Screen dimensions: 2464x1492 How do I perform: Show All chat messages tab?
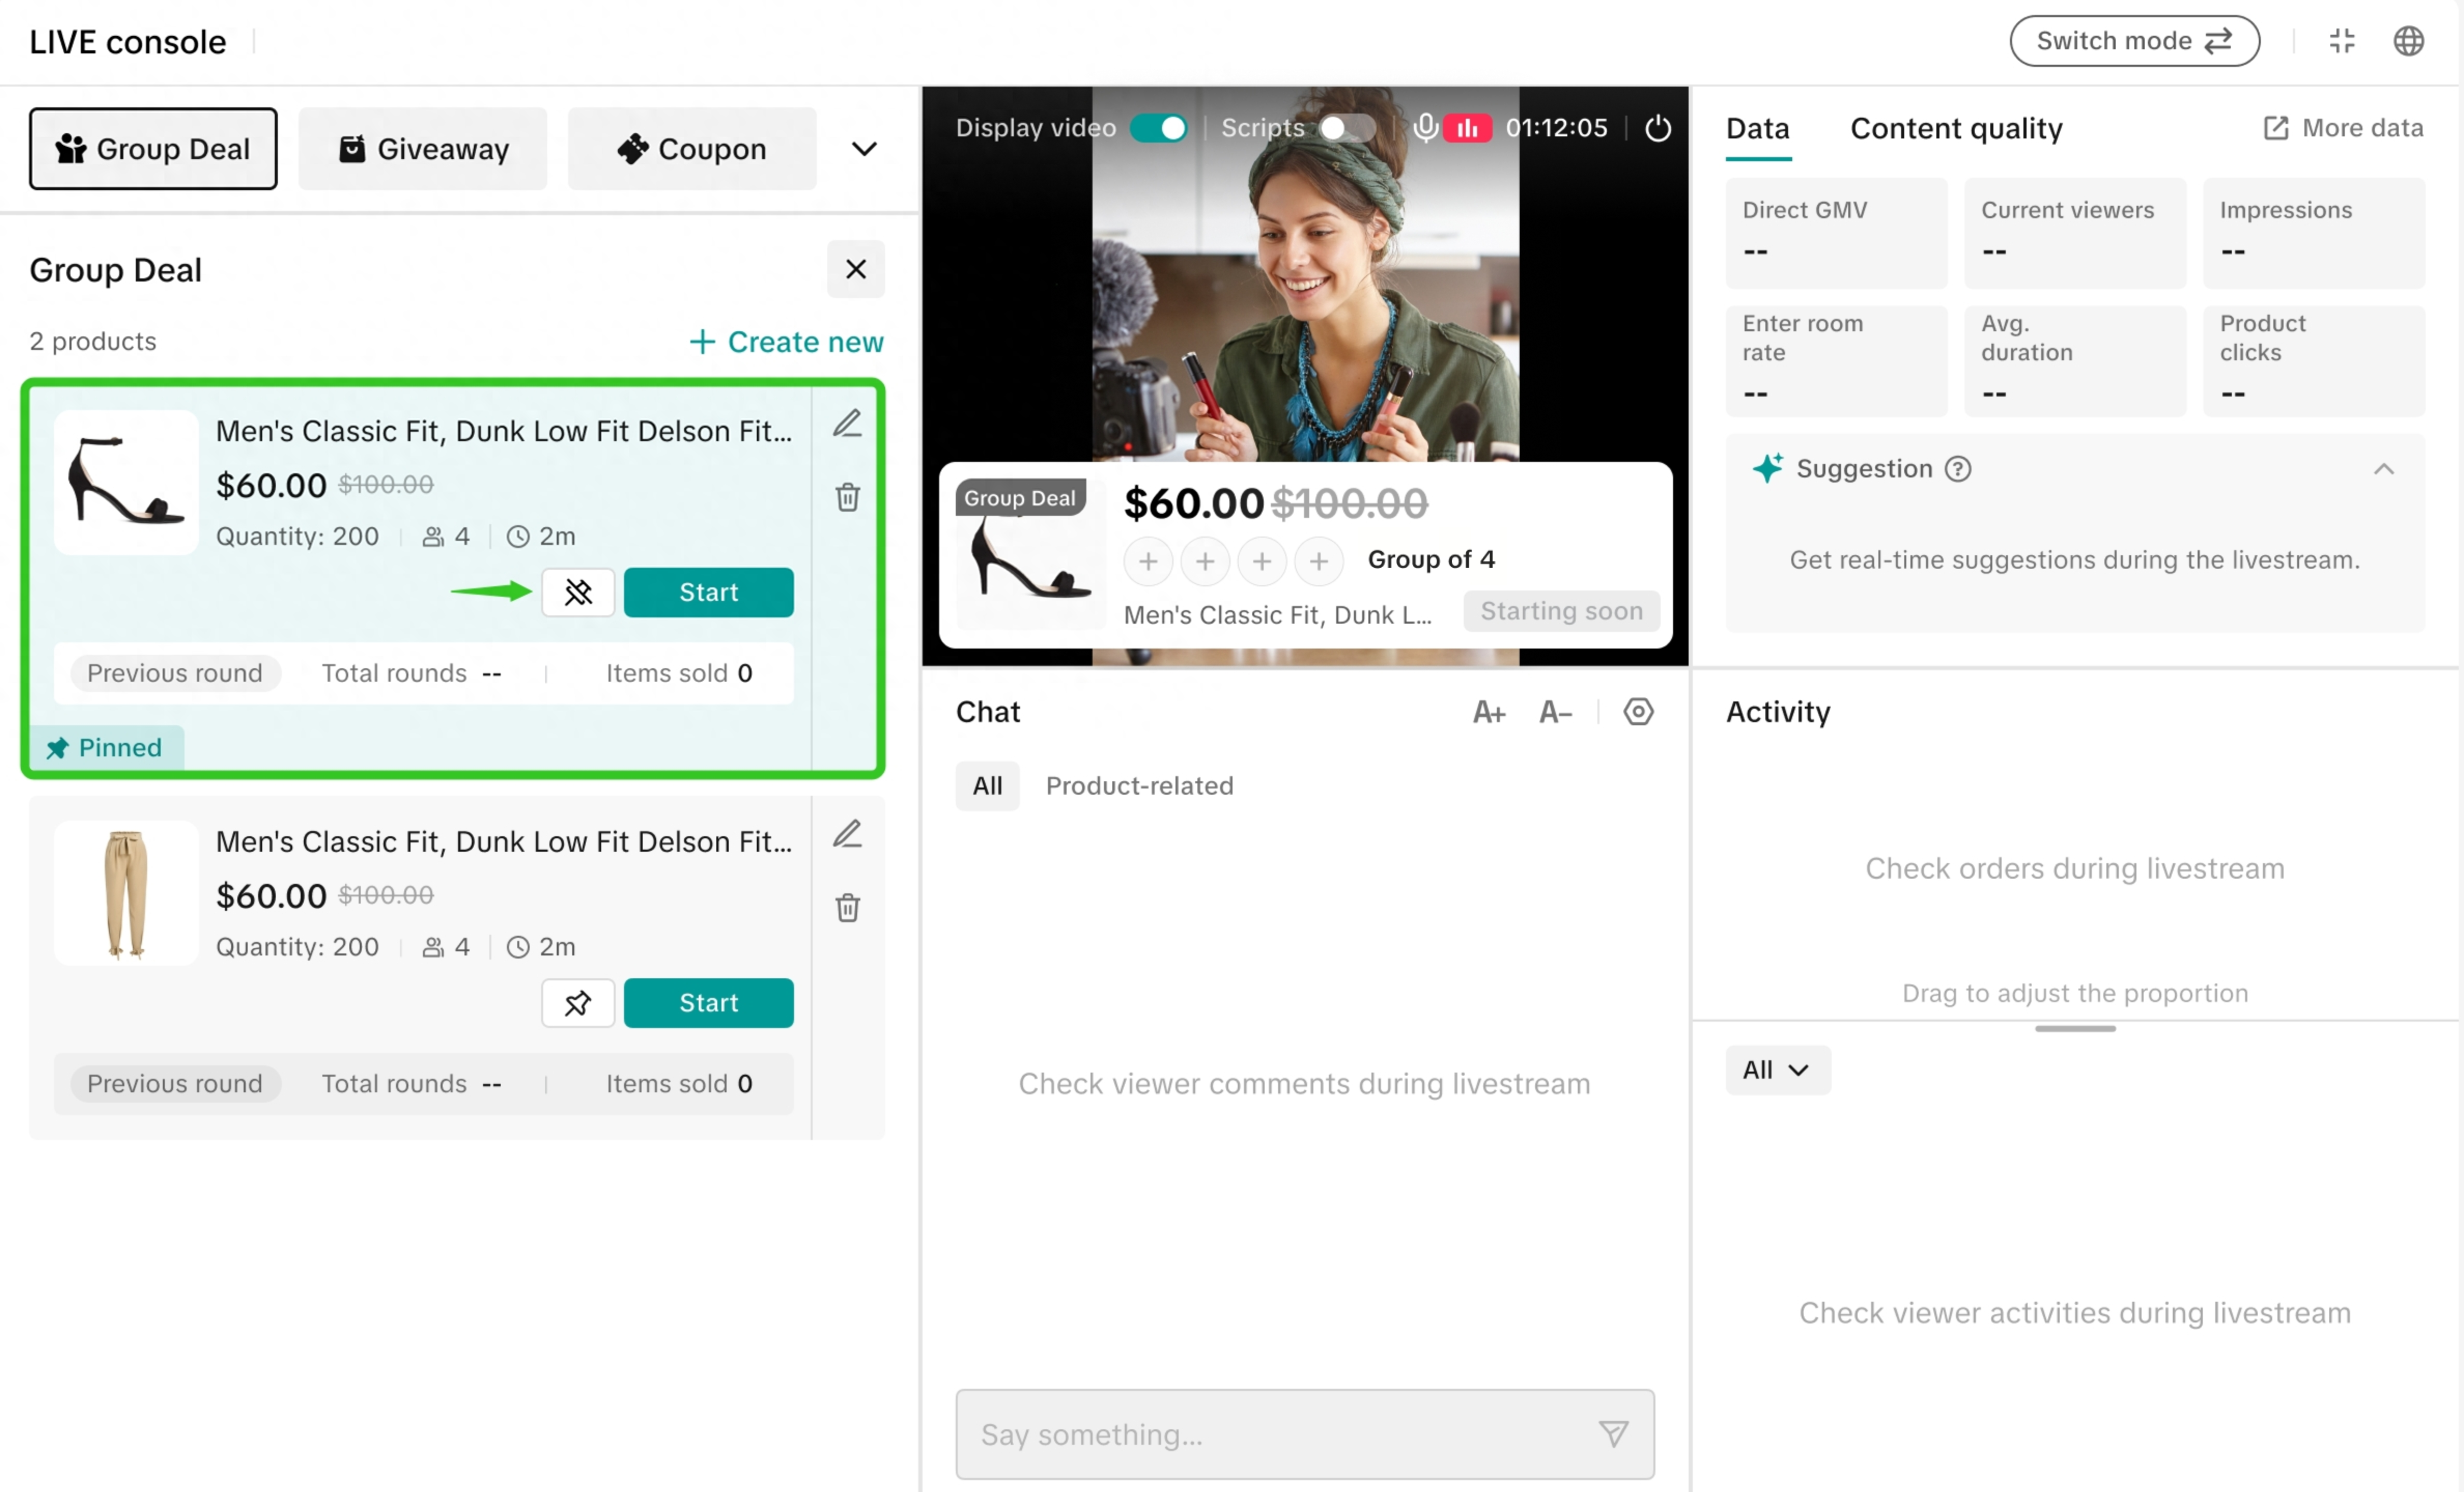click(987, 786)
